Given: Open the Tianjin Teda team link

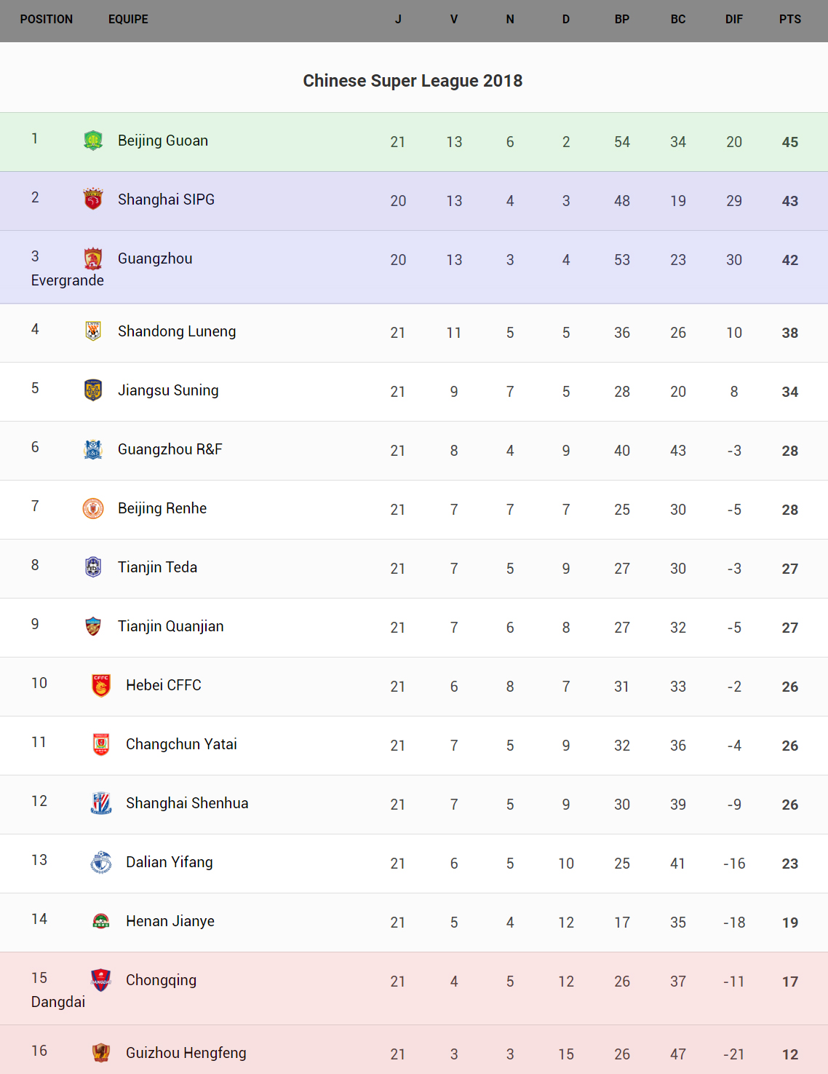Looking at the screenshot, I should 157,567.
